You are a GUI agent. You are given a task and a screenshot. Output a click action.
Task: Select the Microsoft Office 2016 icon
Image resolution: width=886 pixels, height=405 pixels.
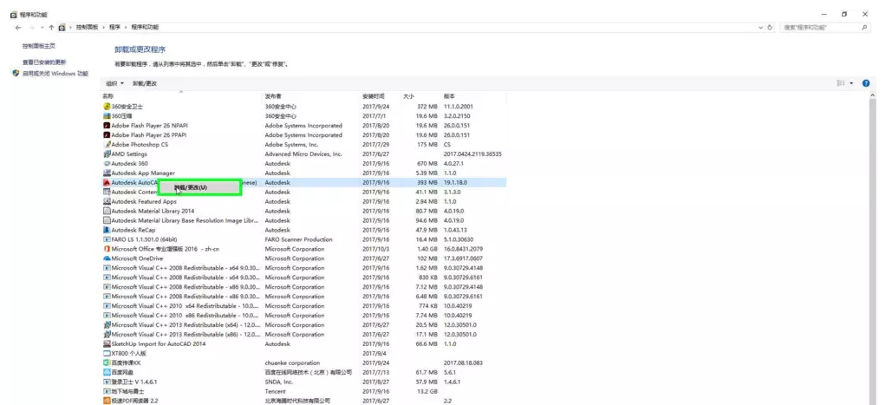click(x=107, y=249)
